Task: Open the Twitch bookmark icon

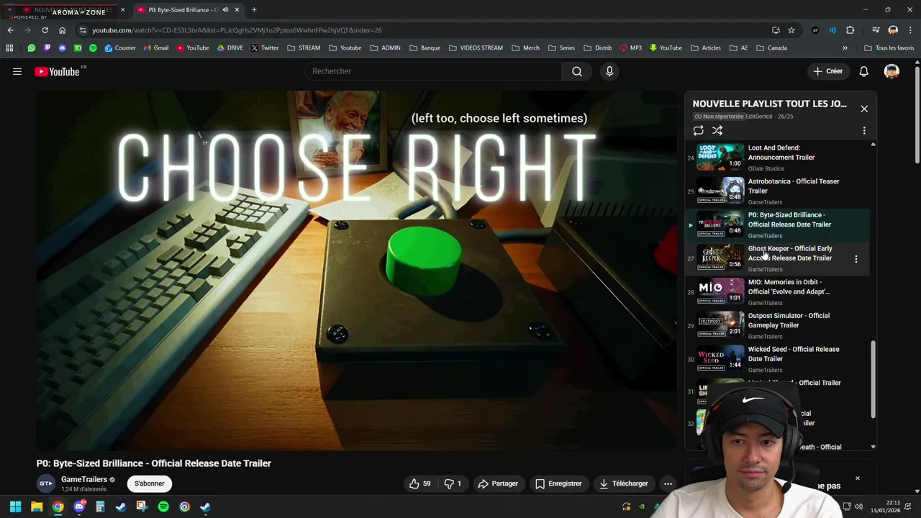Action: point(47,48)
